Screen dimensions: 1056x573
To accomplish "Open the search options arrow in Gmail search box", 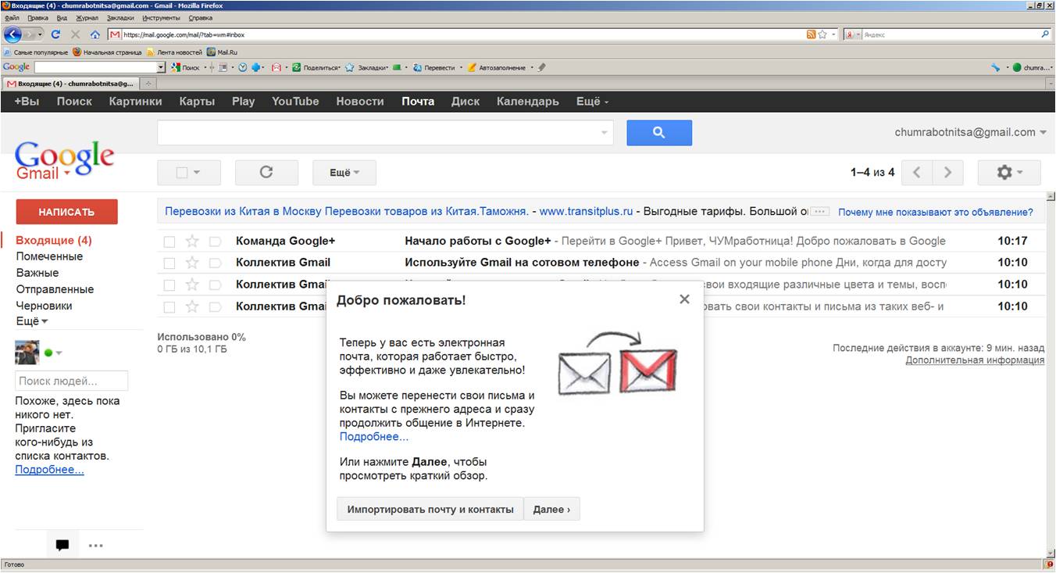I will (604, 133).
